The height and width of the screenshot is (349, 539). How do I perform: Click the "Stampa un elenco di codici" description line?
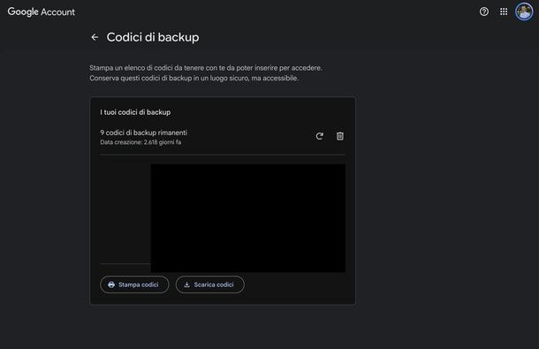point(206,68)
